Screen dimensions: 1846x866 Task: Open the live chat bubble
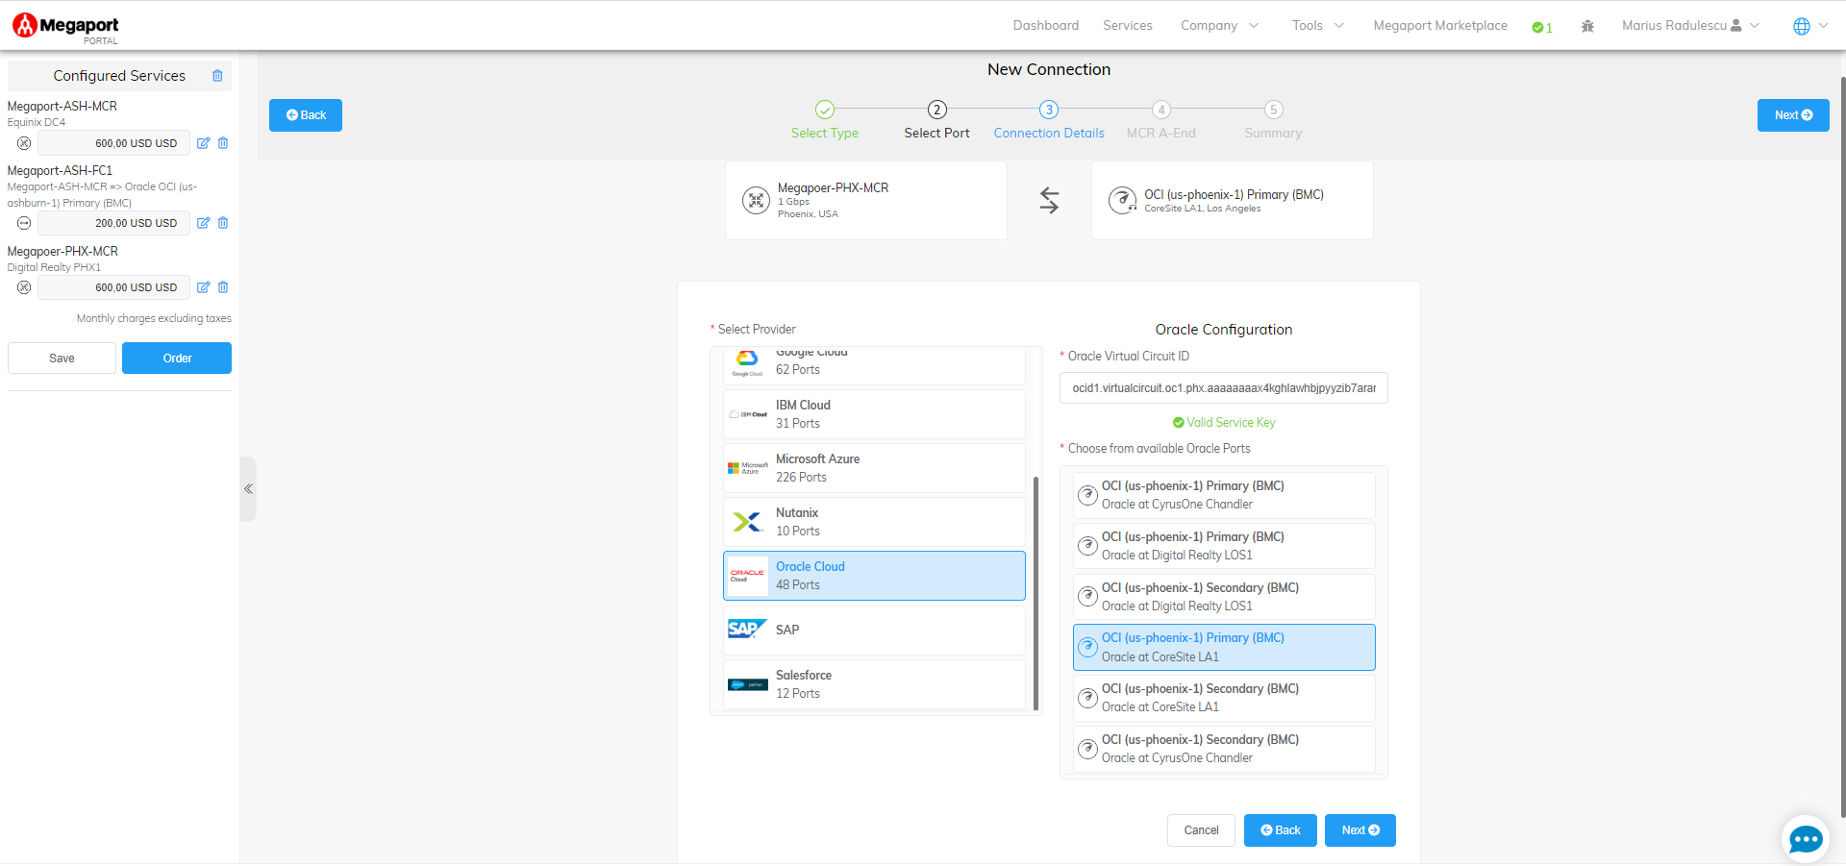coord(1805,839)
